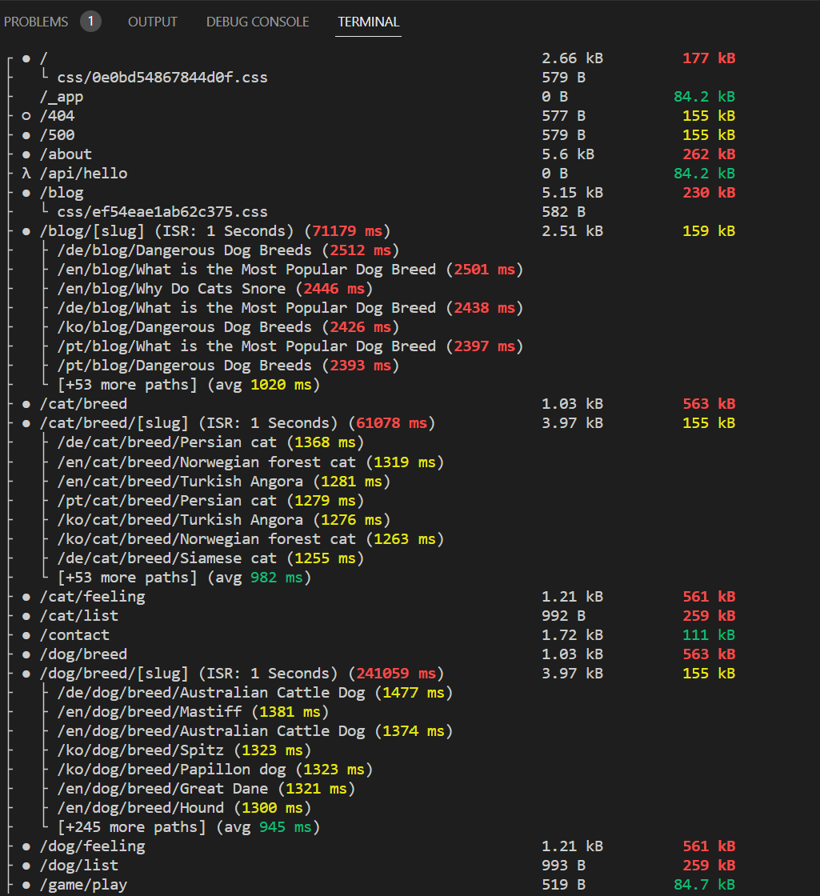Click the dot icon beside /contact

tap(25, 634)
